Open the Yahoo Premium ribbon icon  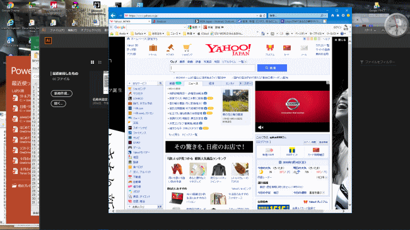(x=270, y=48)
